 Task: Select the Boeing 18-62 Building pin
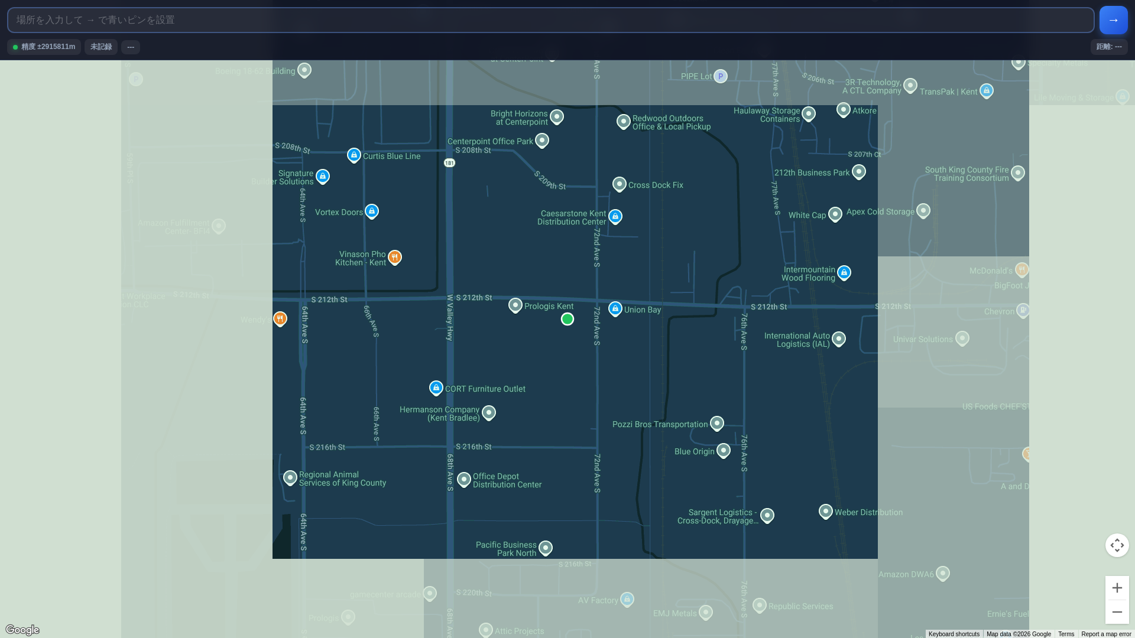point(304,70)
